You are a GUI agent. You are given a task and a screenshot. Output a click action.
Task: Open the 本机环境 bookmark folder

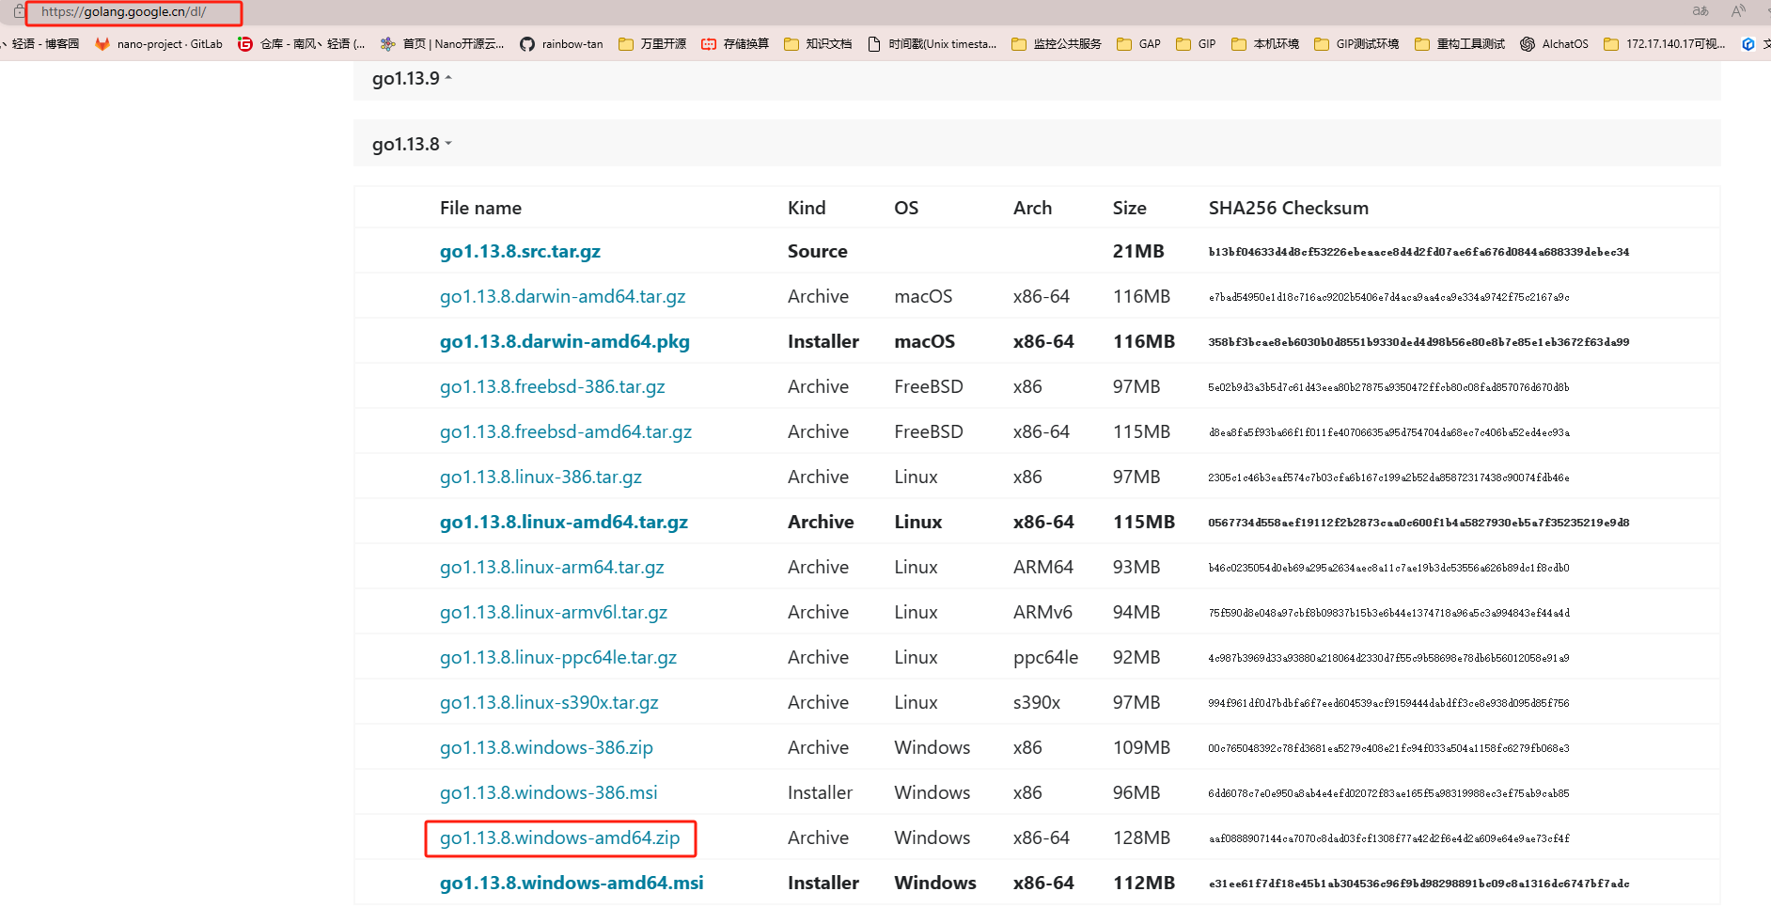1265,44
